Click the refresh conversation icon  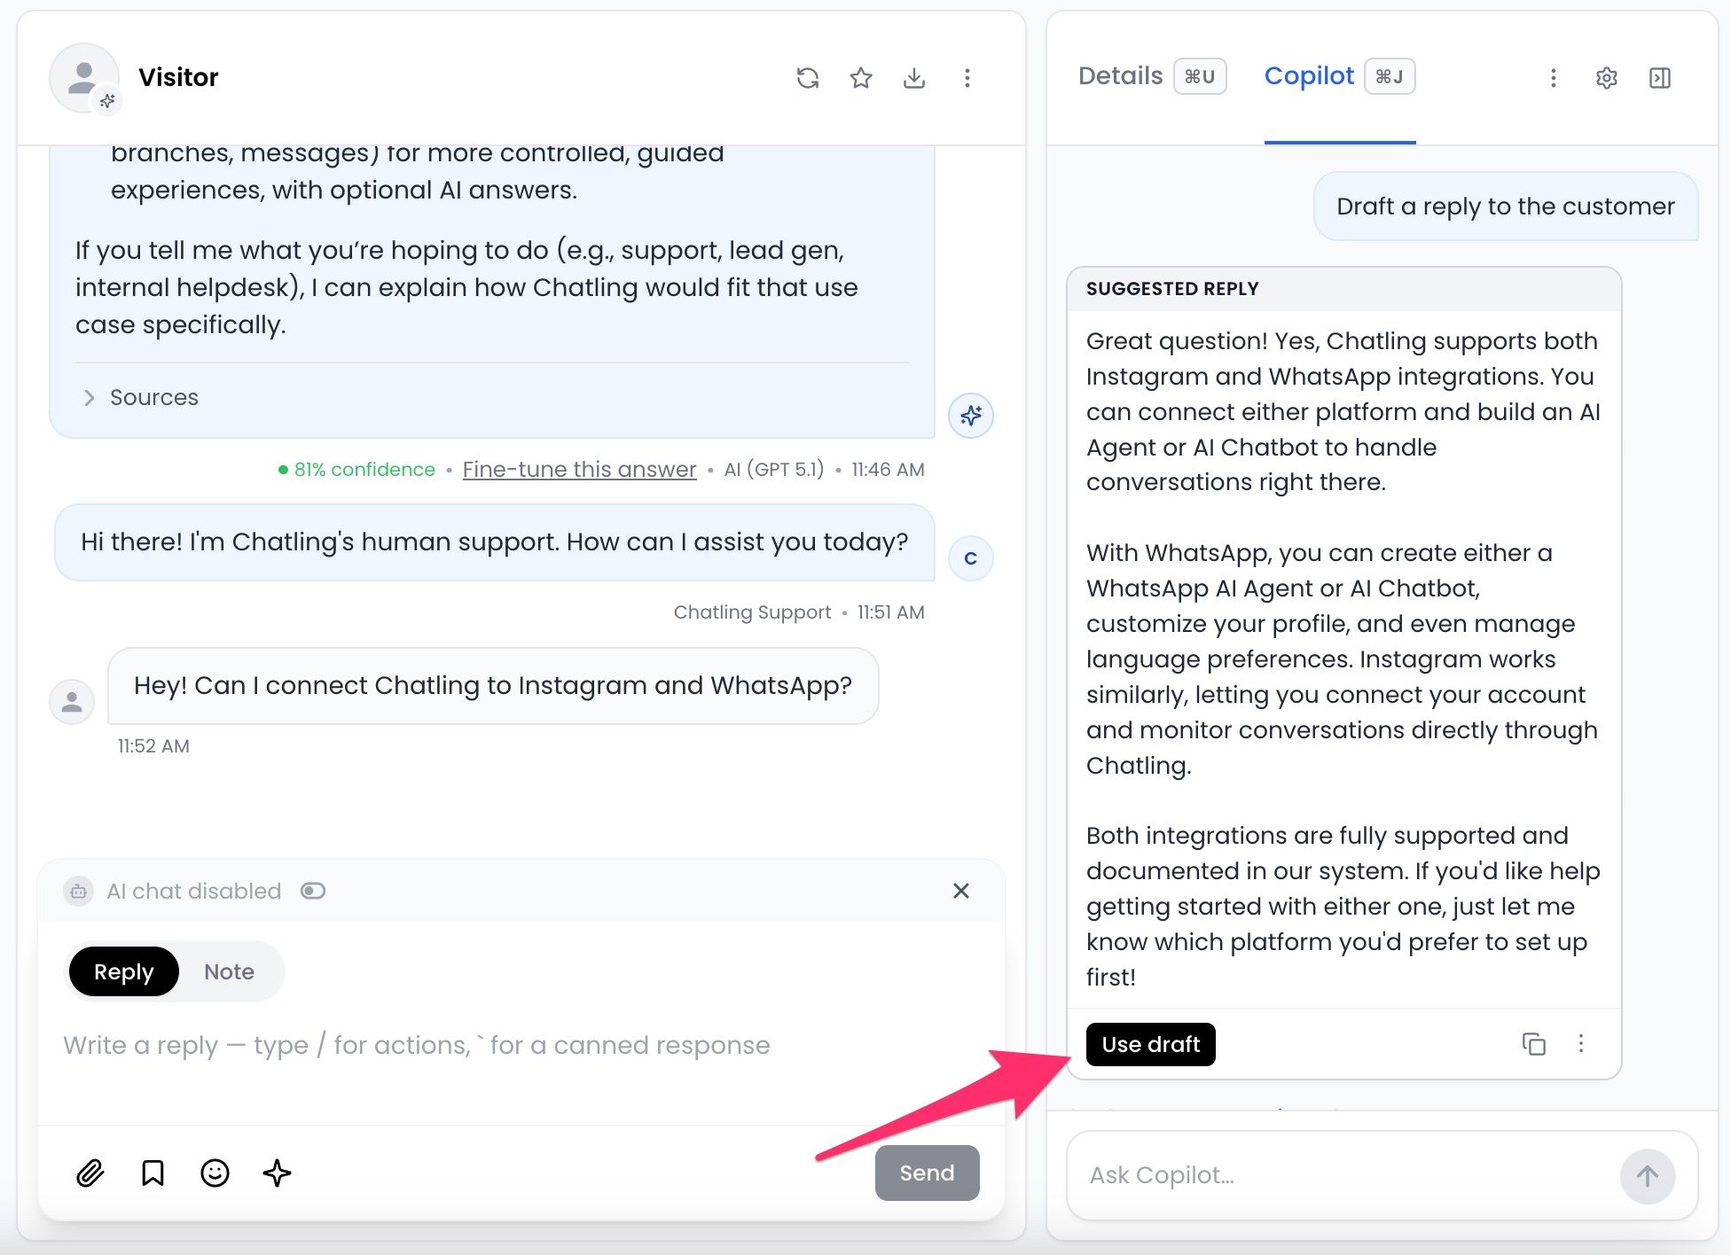(x=807, y=78)
